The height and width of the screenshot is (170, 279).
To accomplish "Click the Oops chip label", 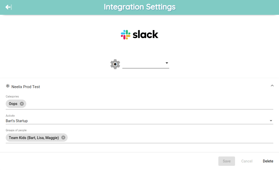I will coord(13,104).
